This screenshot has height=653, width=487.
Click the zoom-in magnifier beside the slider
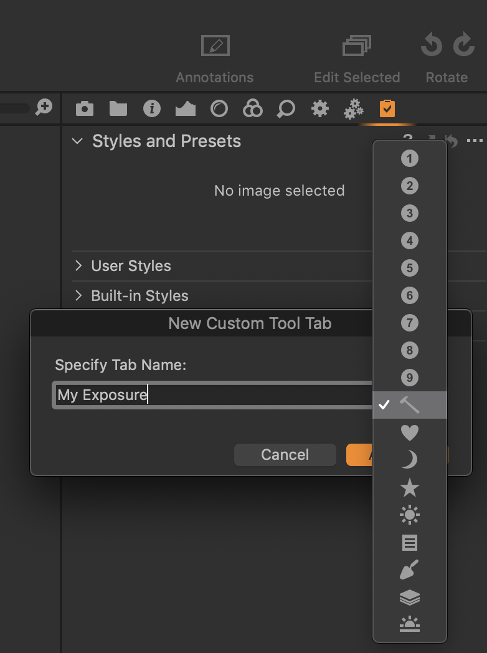point(44,107)
